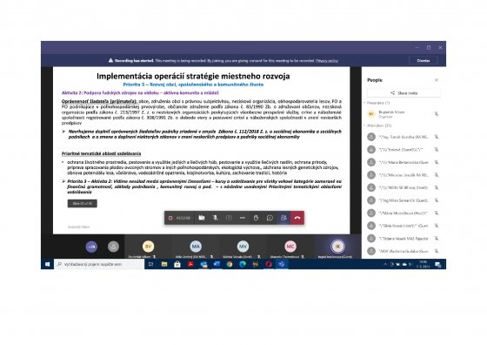This screenshot has width=487, height=345.
Task: Click the slide title 'Implementácia operácií stratégie miestneho rozvoja'
Action: (193, 76)
